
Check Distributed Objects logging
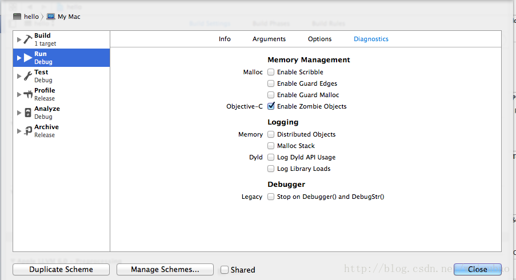point(271,134)
